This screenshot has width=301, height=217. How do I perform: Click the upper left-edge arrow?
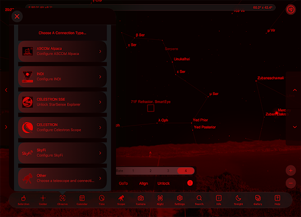click(x=6, y=90)
